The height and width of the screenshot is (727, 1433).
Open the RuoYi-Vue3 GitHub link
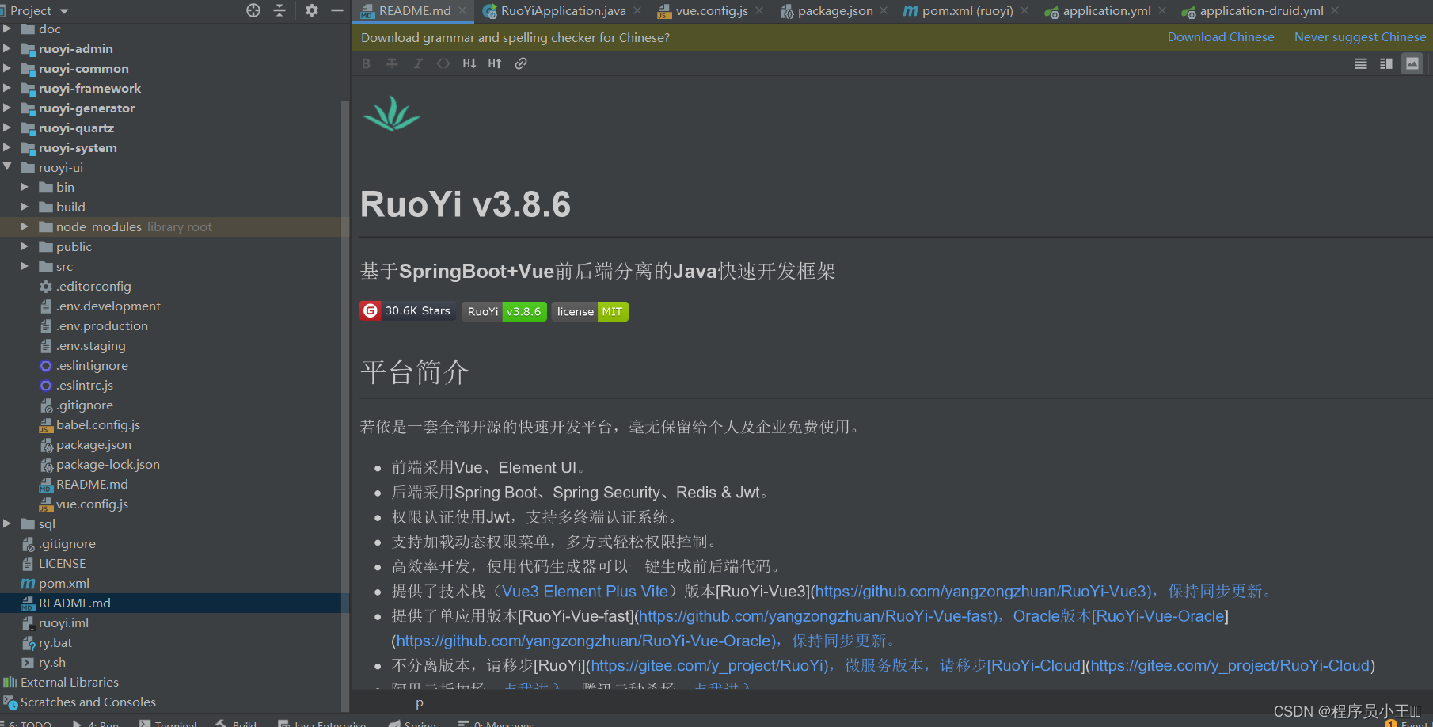982,592
